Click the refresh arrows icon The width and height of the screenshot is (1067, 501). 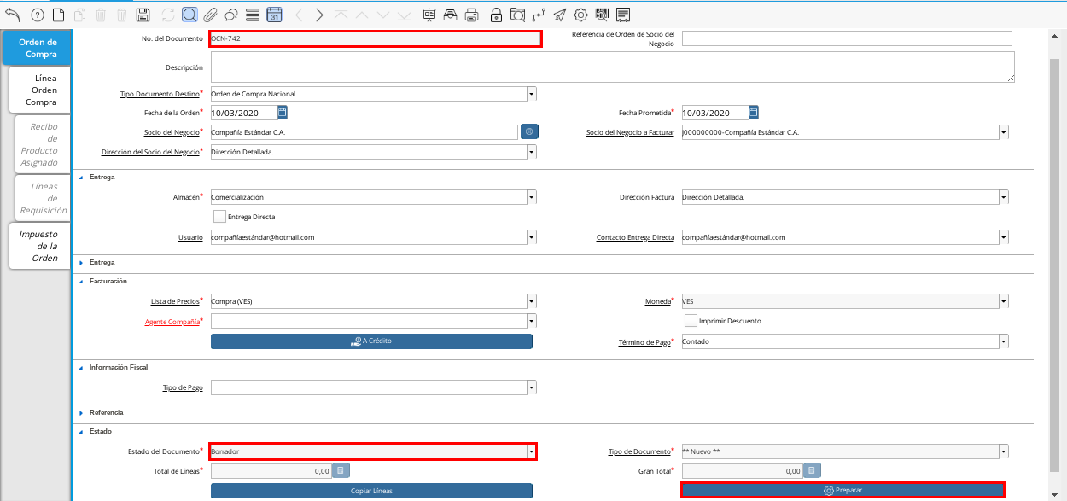click(168, 15)
